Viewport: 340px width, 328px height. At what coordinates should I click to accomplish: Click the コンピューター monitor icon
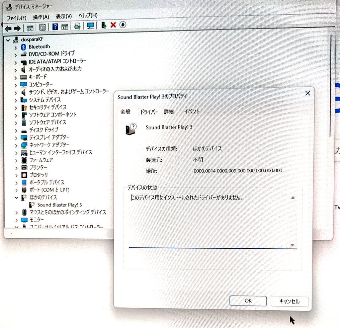pyautogui.click(x=24, y=85)
